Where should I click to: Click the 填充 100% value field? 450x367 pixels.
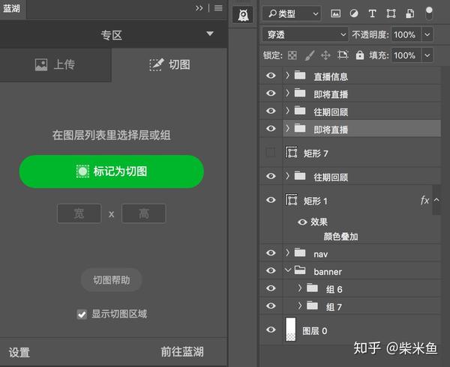click(406, 55)
